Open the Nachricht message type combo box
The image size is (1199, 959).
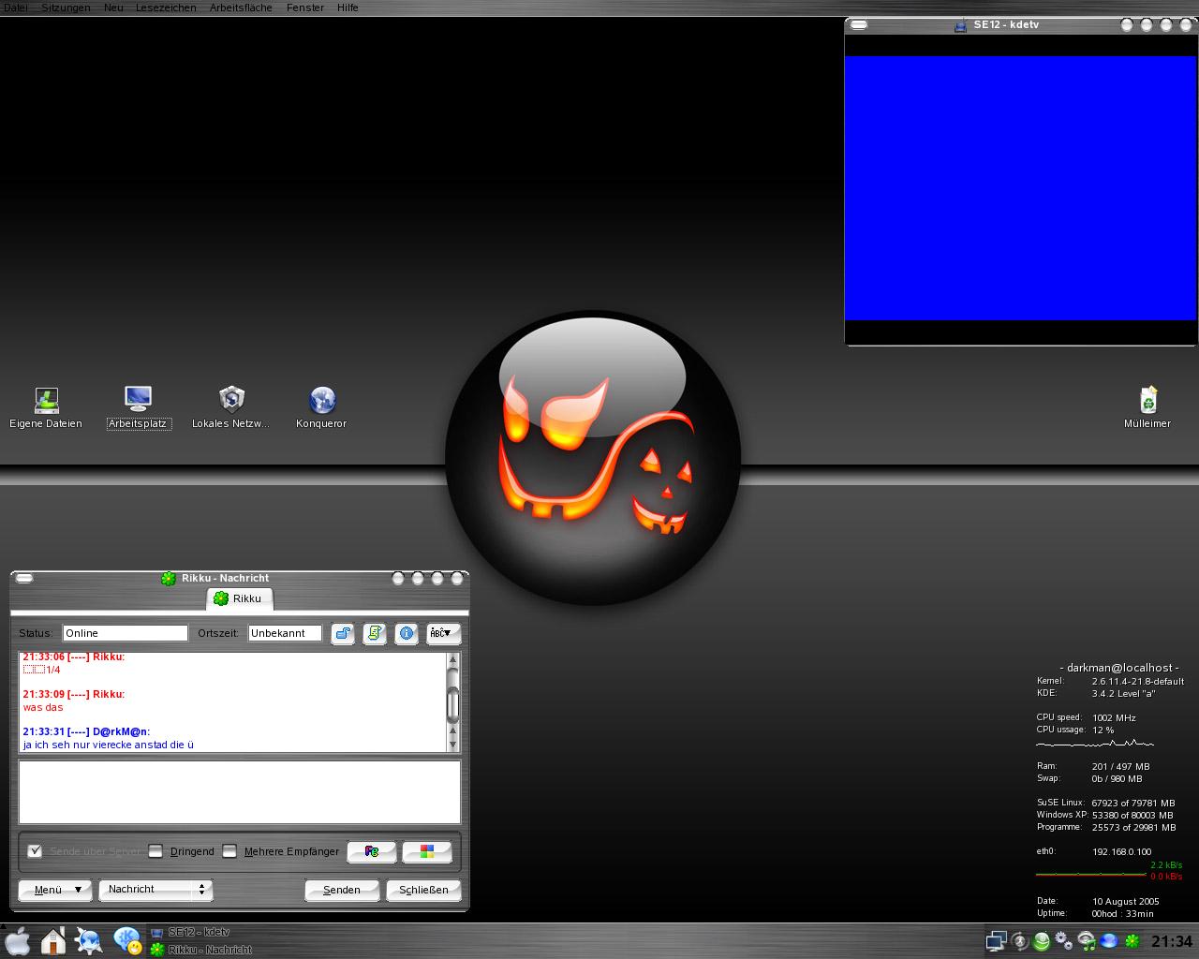155,890
